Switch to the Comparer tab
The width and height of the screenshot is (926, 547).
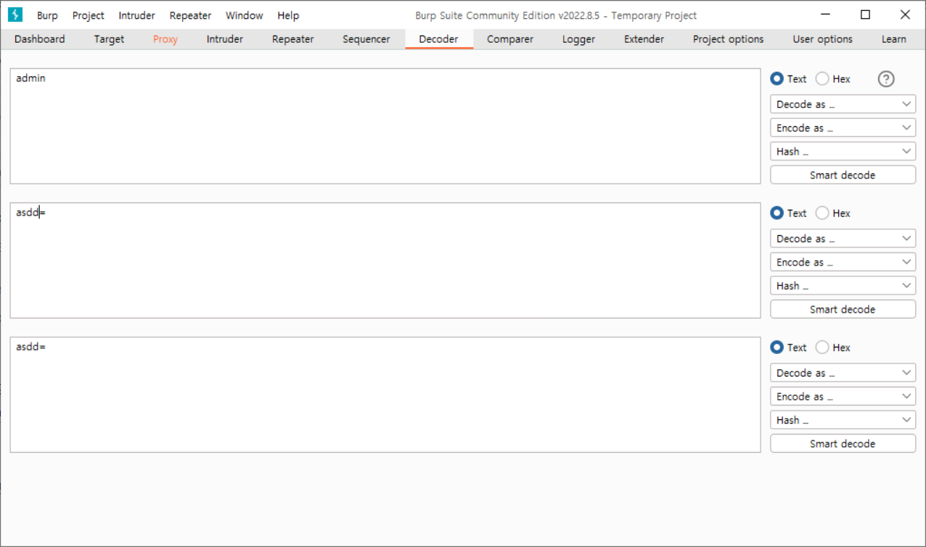tap(510, 39)
